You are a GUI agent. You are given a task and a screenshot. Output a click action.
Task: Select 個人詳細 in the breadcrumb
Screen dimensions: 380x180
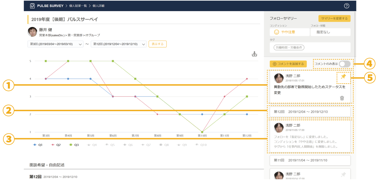click(99, 6)
